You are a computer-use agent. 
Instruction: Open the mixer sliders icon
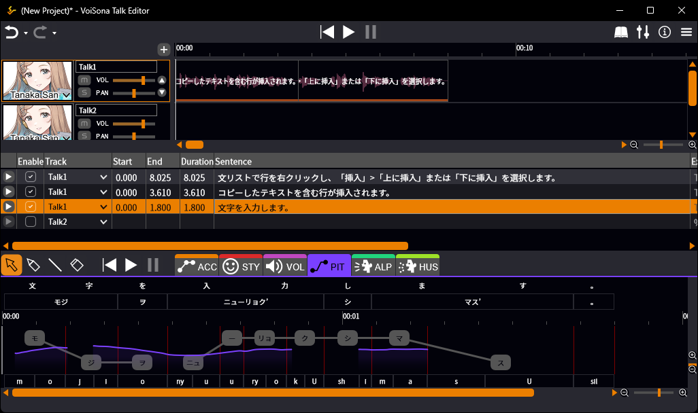(643, 32)
